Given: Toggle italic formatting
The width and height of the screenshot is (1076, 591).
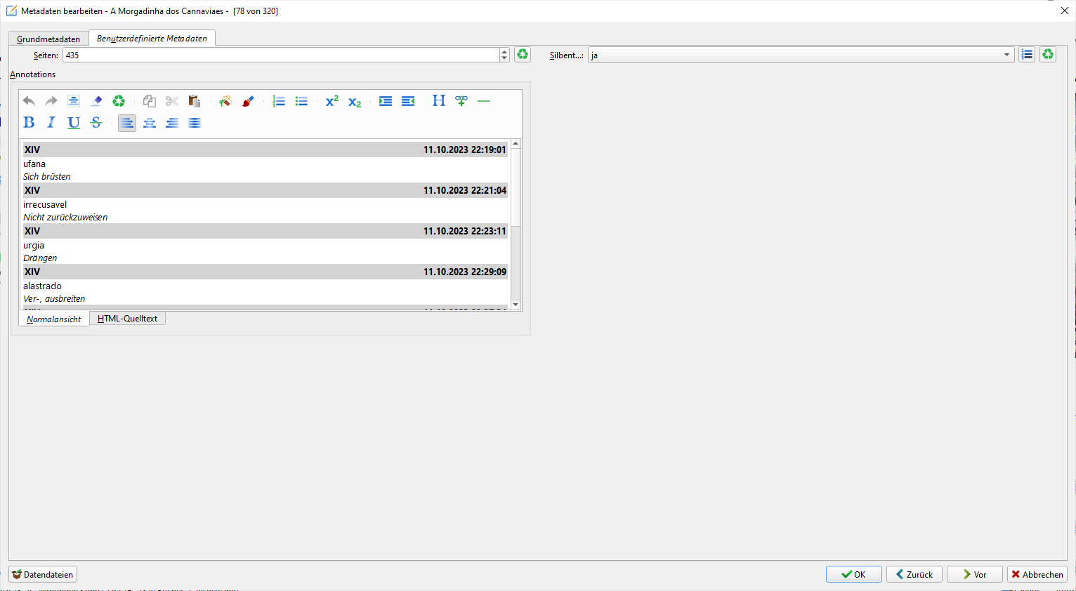Looking at the screenshot, I should click(51, 123).
